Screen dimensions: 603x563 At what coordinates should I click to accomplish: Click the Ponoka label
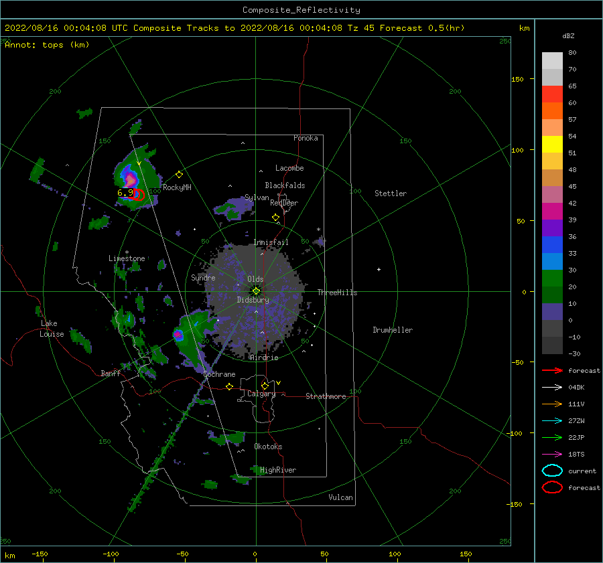[x=306, y=138]
